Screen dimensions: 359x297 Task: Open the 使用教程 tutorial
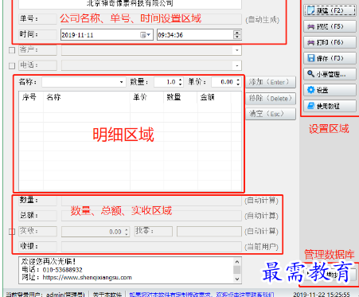[330, 106]
